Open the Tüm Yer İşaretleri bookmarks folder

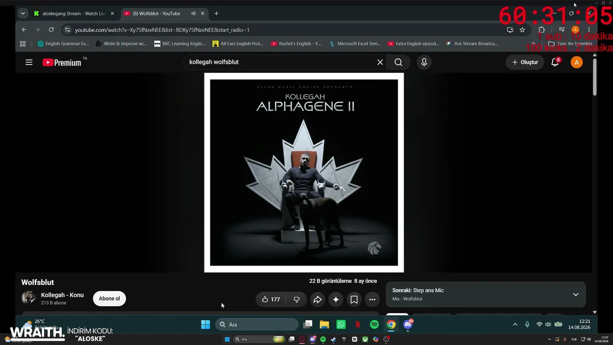coord(570,44)
